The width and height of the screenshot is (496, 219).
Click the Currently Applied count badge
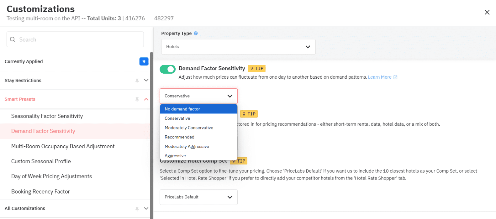pyautogui.click(x=144, y=61)
